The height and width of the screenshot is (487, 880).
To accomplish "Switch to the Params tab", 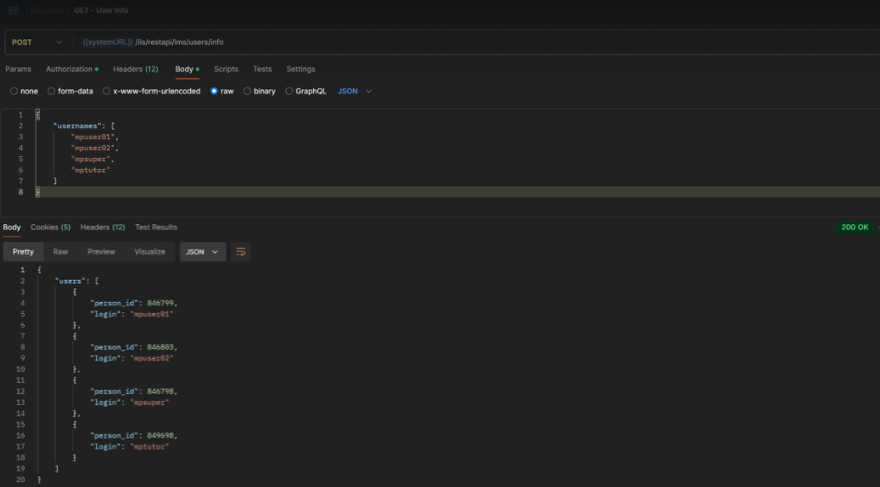I will tap(18, 69).
